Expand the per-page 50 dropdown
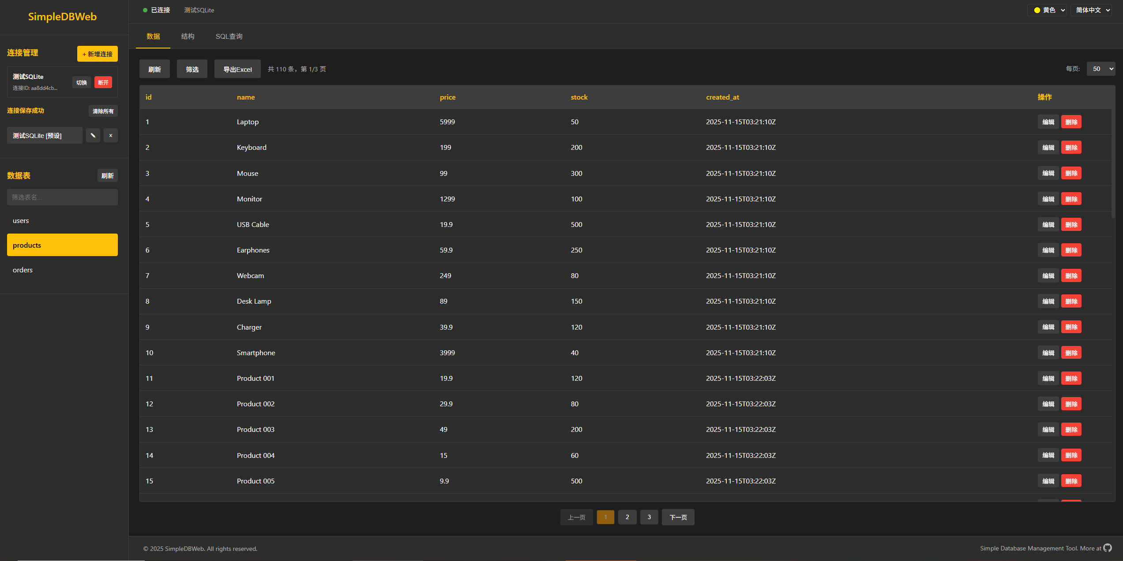Viewport: 1123px width, 561px height. [1100, 69]
